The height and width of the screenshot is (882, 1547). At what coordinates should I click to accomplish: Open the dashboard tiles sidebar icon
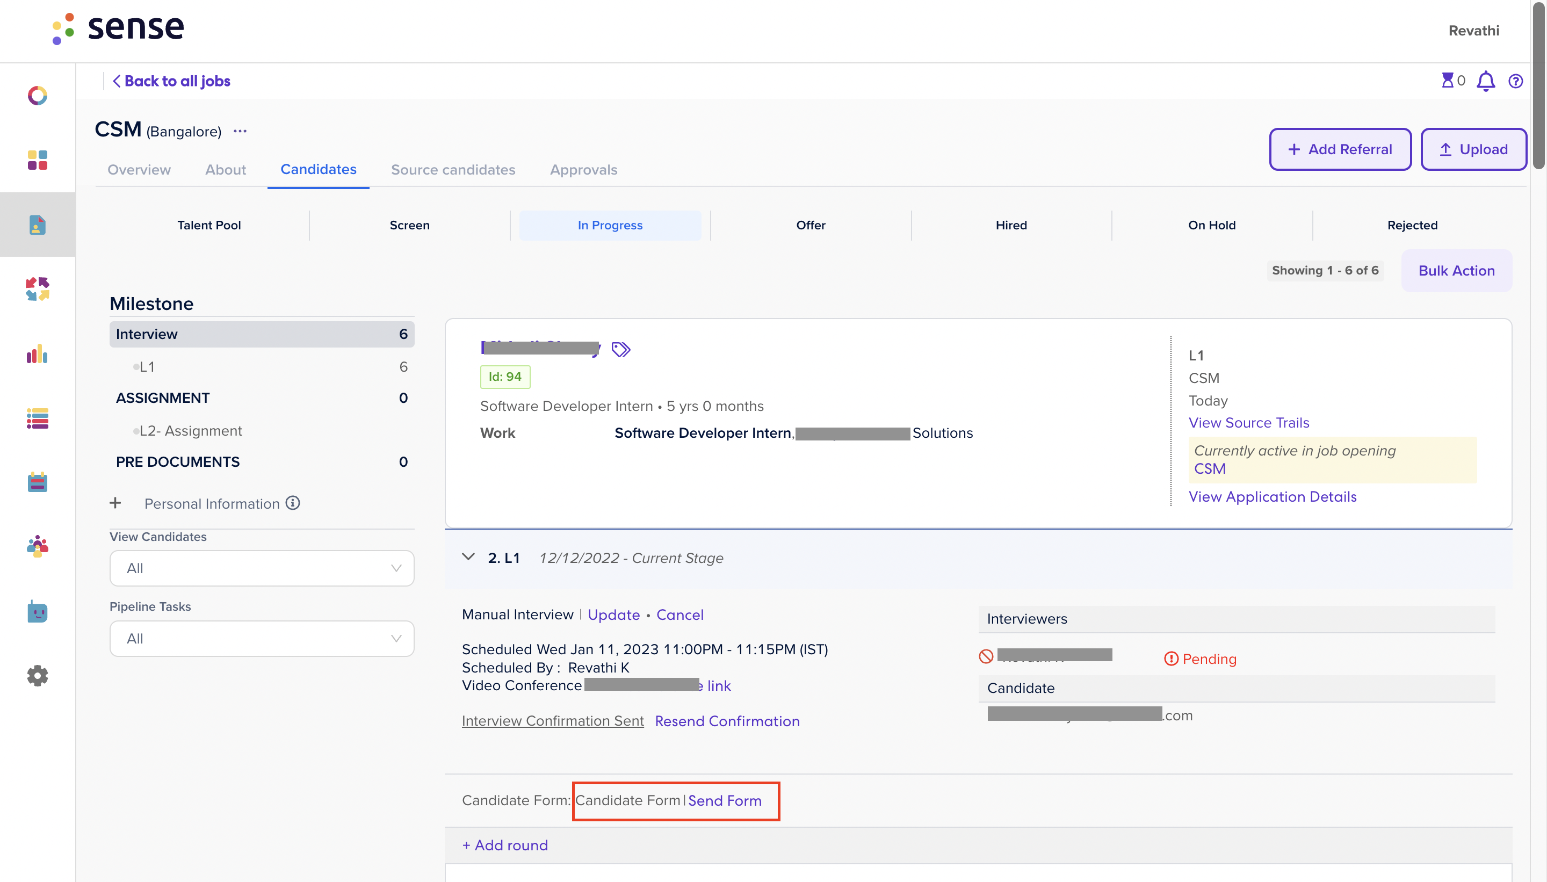point(38,160)
